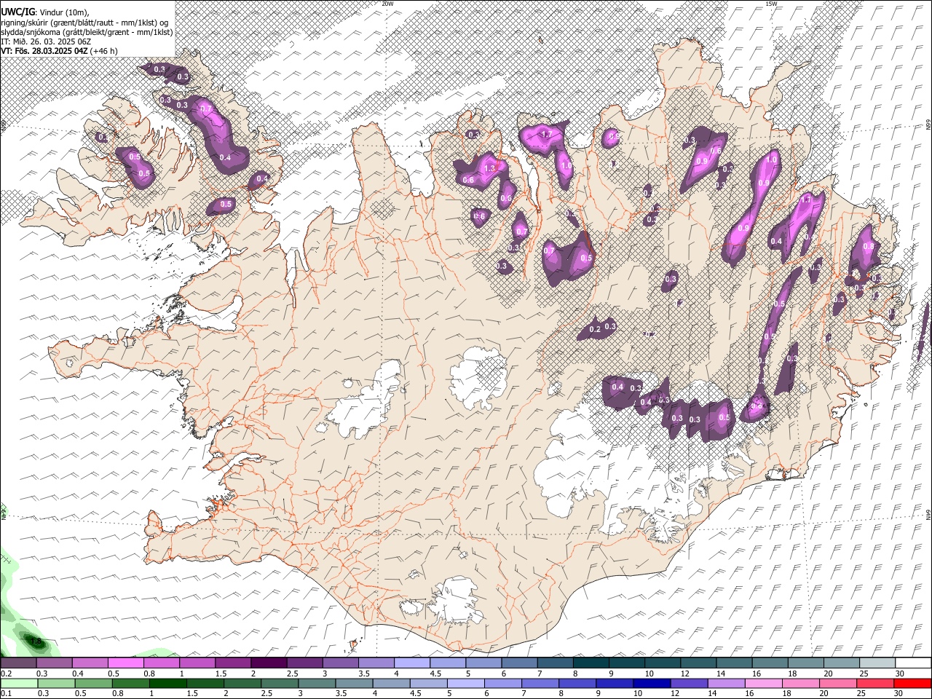Screen dimensions: 932x699
Task: Click the '15W' longitude label at the top edge
Action: [771, 4]
